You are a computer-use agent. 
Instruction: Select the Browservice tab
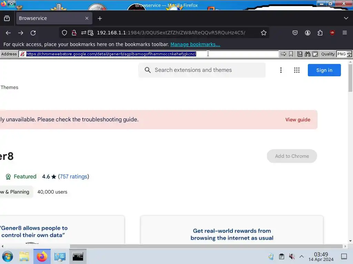coord(54,19)
